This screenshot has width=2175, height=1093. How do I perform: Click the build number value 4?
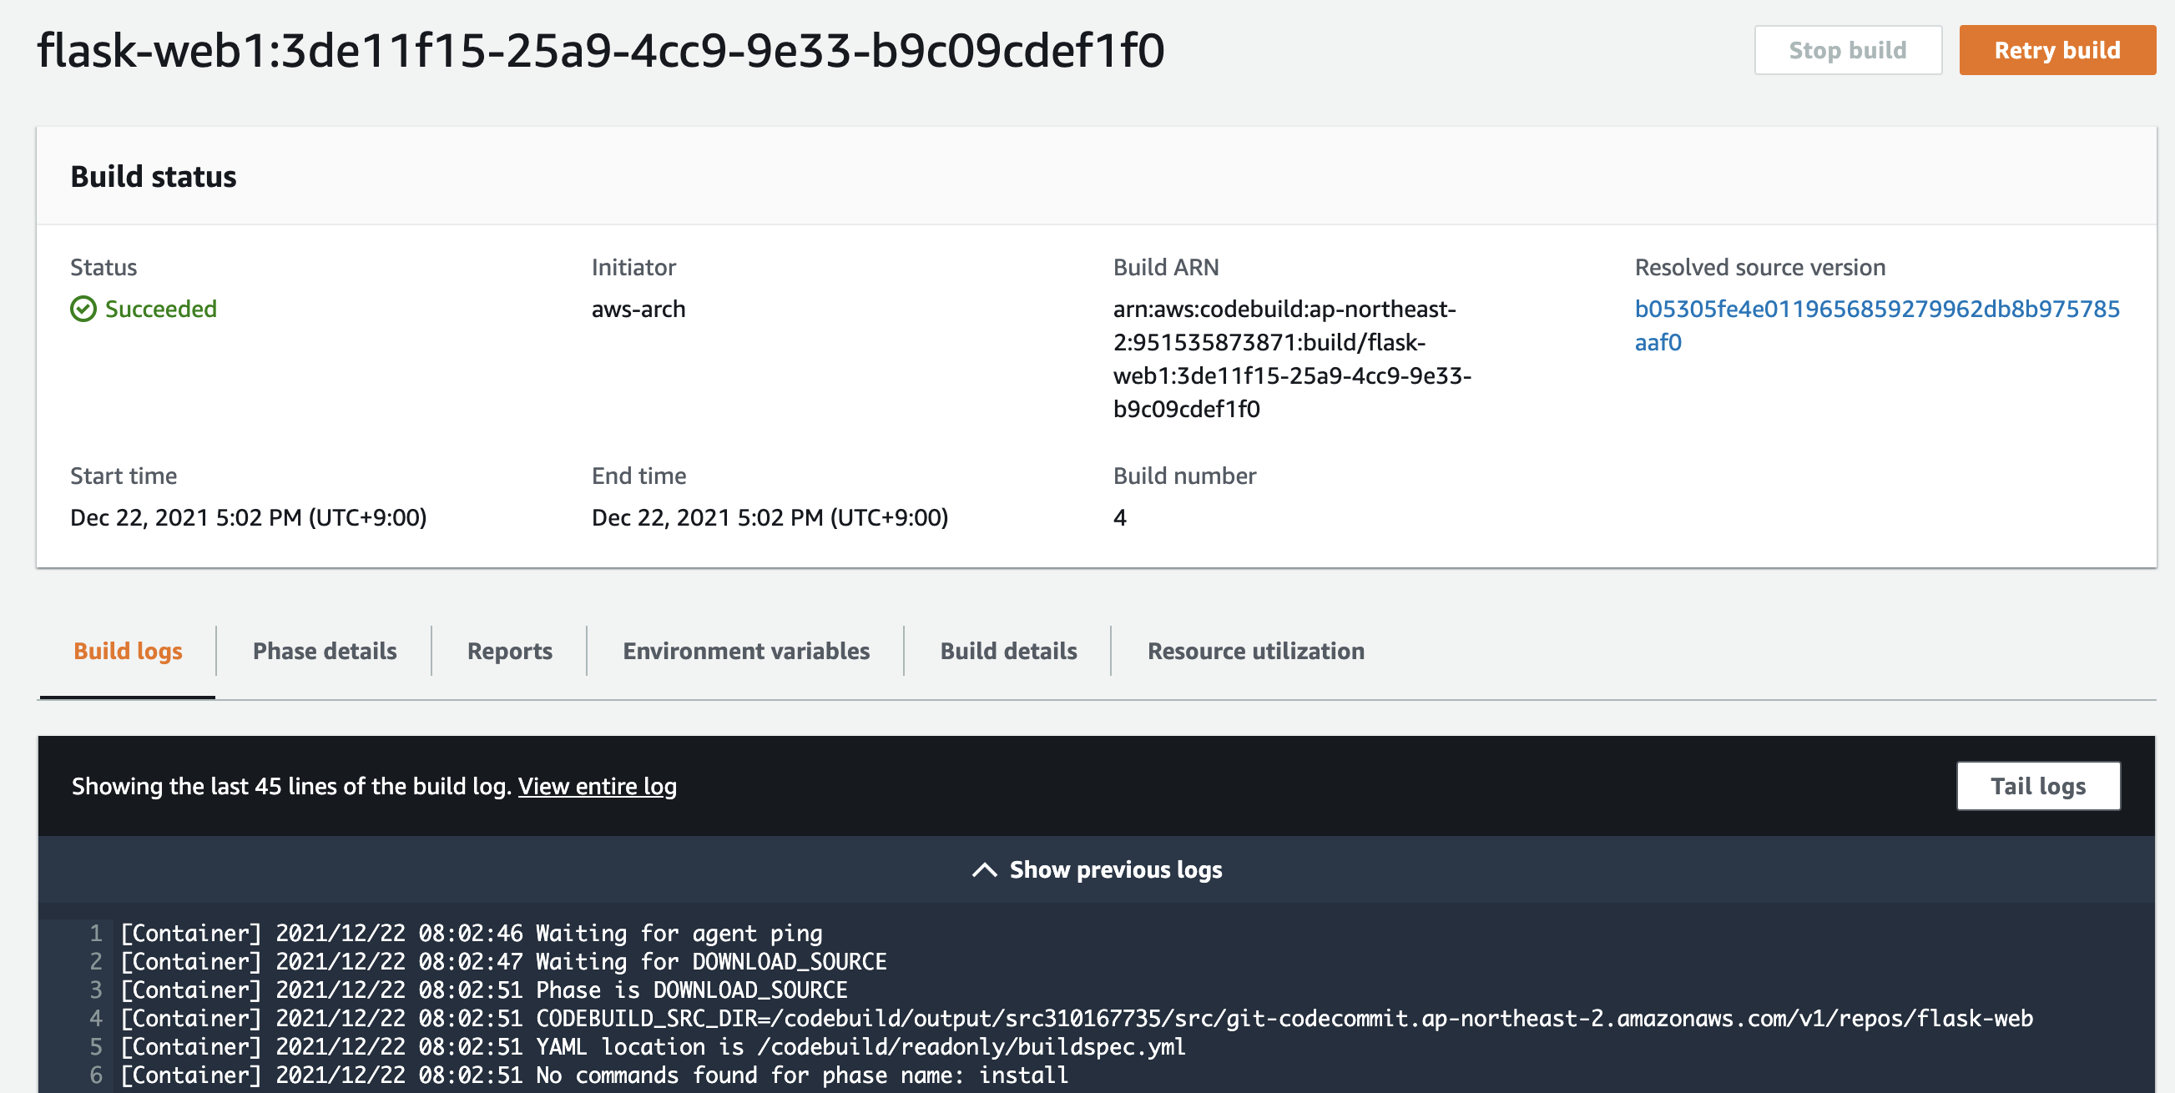coord(1119,517)
